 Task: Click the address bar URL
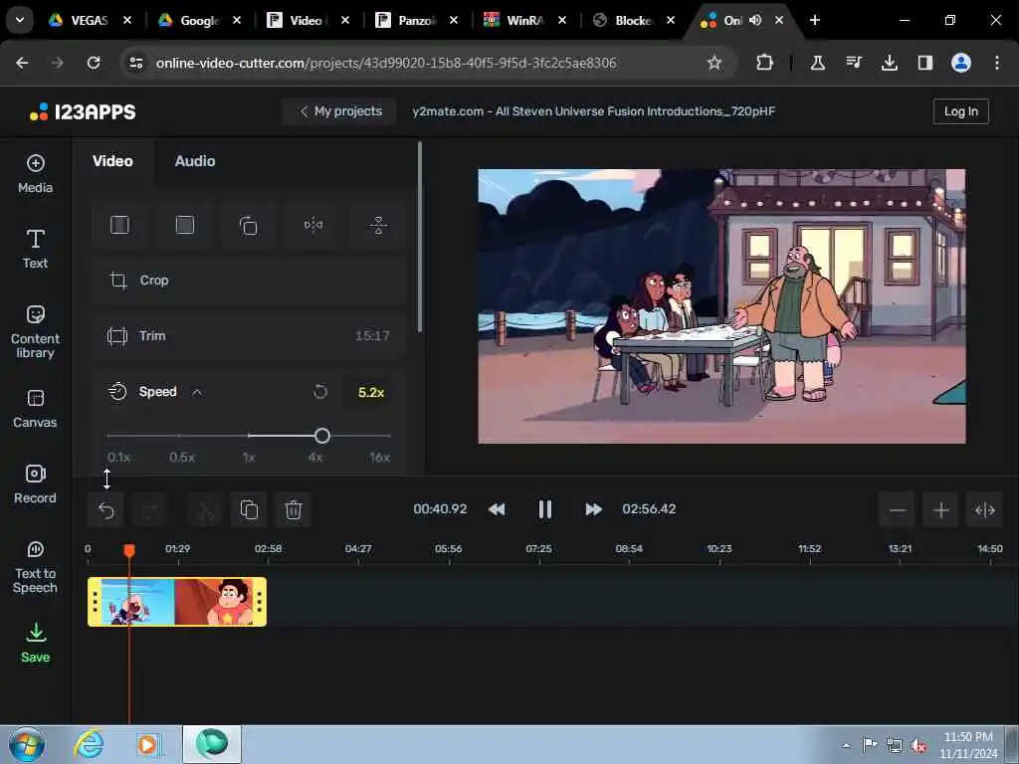[386, 63]
